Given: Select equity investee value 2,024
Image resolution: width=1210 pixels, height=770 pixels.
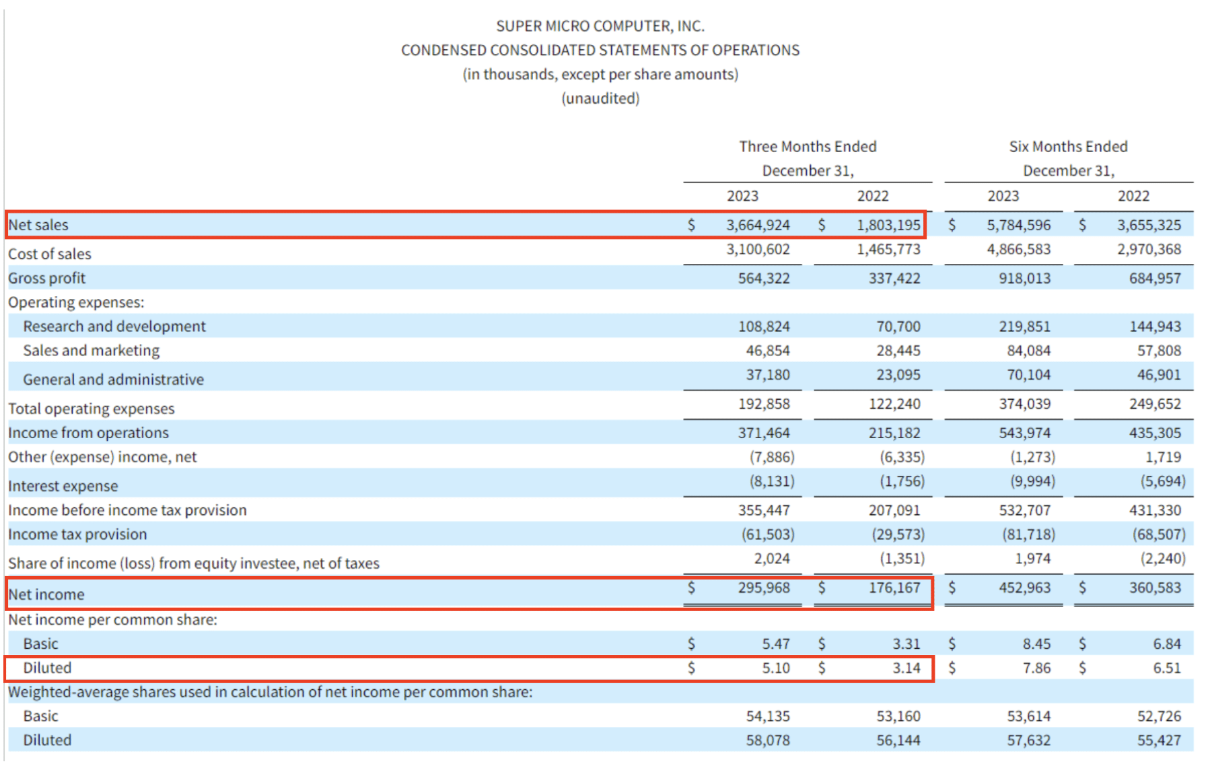Looking at the screenshot, I should [x=772, y=559].
